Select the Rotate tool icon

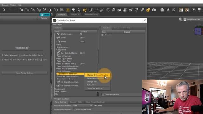tap(90, 10)
